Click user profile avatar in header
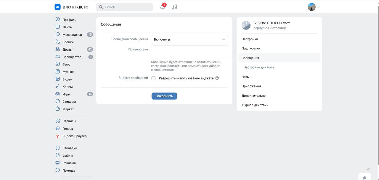Image resolution: width=379 pixels, height=180 pixels. (x=311, y=7)
